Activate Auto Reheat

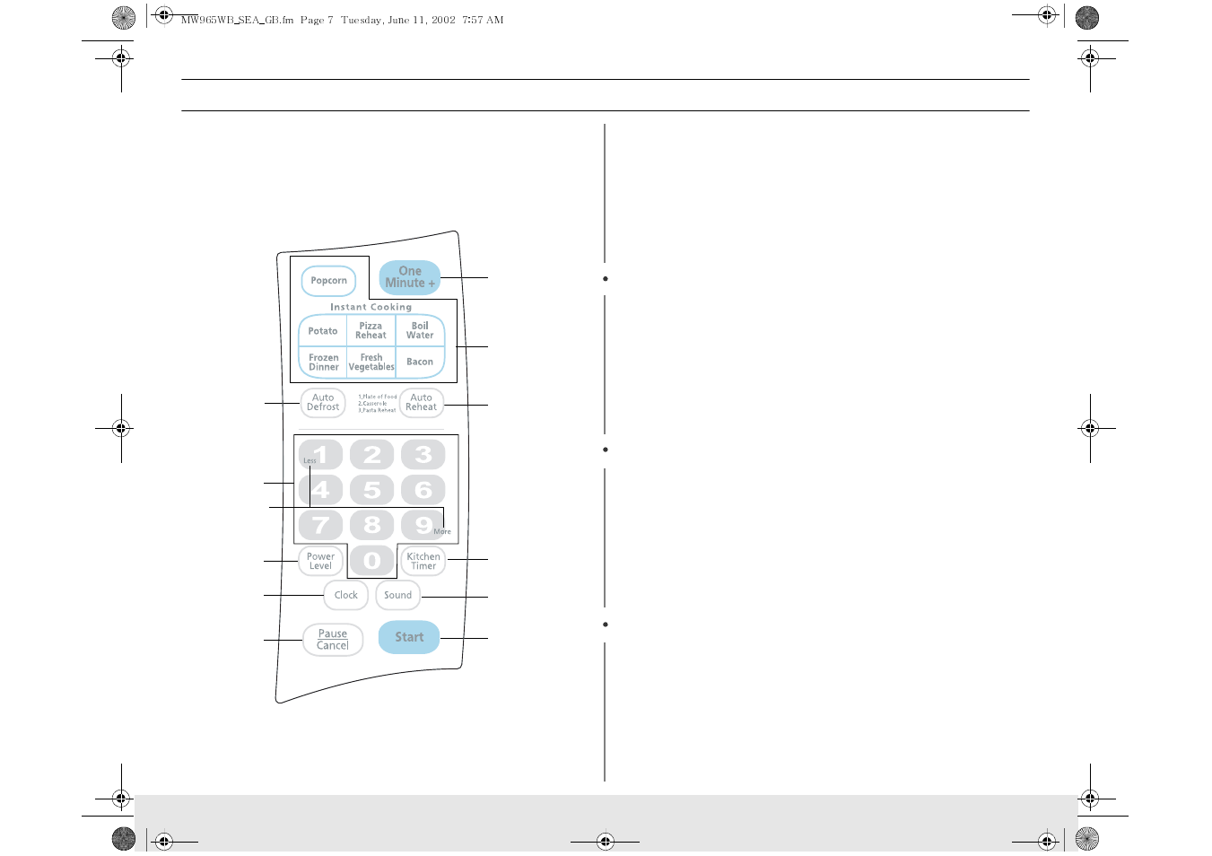coord(421,403)
